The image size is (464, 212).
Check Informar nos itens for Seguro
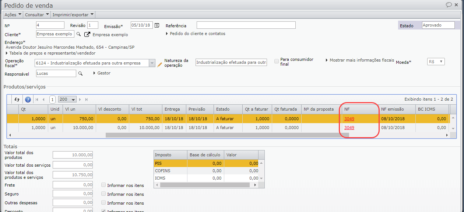[103, 194]
